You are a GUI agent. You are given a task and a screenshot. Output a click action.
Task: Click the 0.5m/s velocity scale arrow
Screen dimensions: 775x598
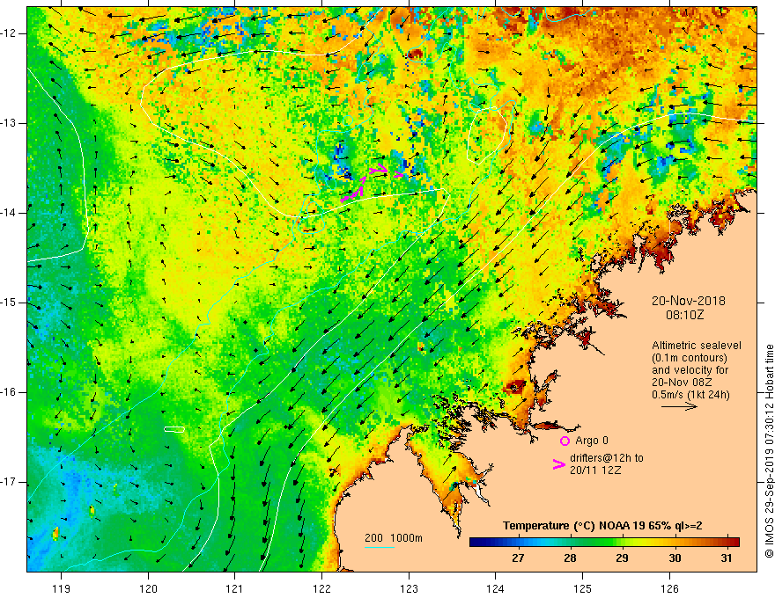[679, 406]
